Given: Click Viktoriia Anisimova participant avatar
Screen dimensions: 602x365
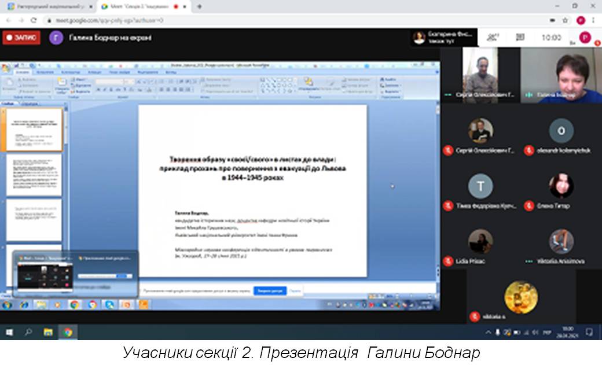Looking at the screenshot, I should click(x=561, y=241).
